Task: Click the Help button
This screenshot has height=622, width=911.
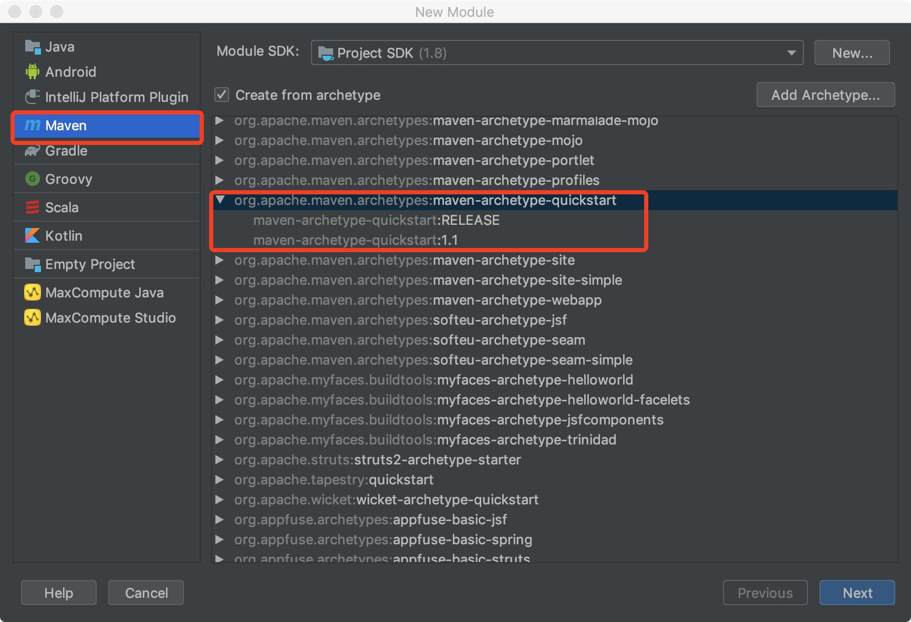Action: pyautogui.click(x=59, y=593)
